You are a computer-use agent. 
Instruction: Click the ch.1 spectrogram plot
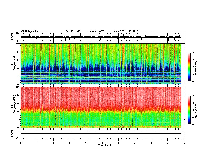pos(101,64)
